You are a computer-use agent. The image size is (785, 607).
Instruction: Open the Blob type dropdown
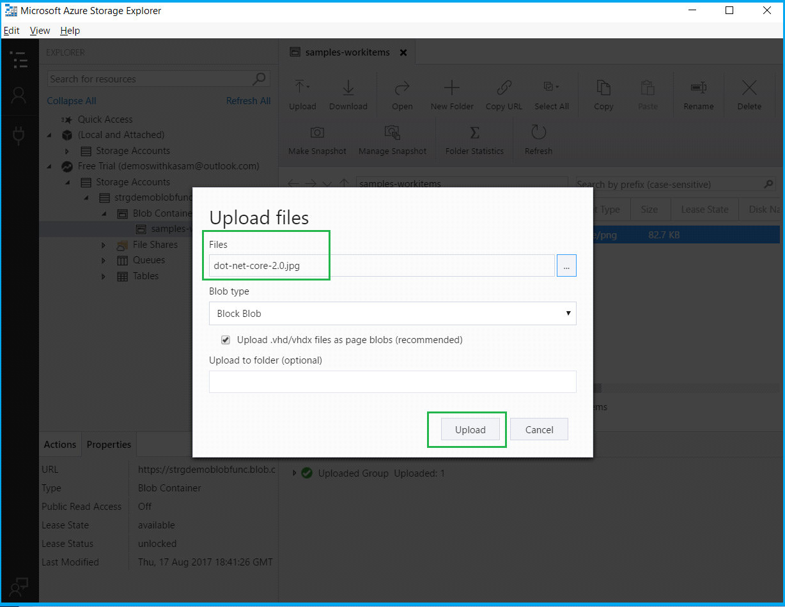(392, 314)
